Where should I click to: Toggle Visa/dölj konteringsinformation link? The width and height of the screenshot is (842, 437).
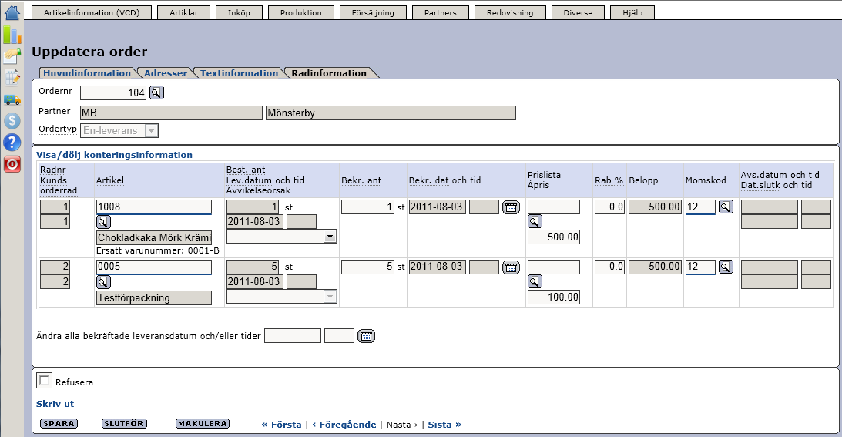click(x=114, y=155)
